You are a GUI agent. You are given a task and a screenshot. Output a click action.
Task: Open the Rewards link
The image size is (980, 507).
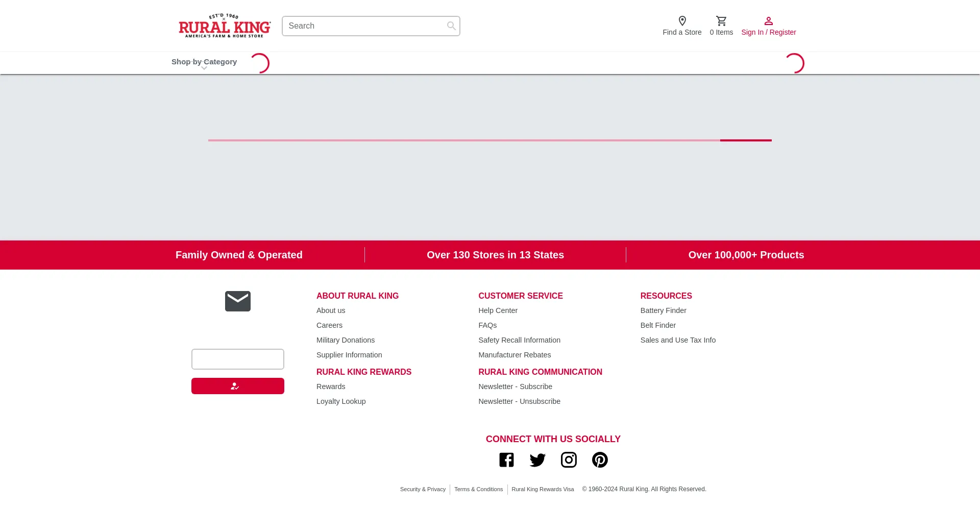coord(331,387)
